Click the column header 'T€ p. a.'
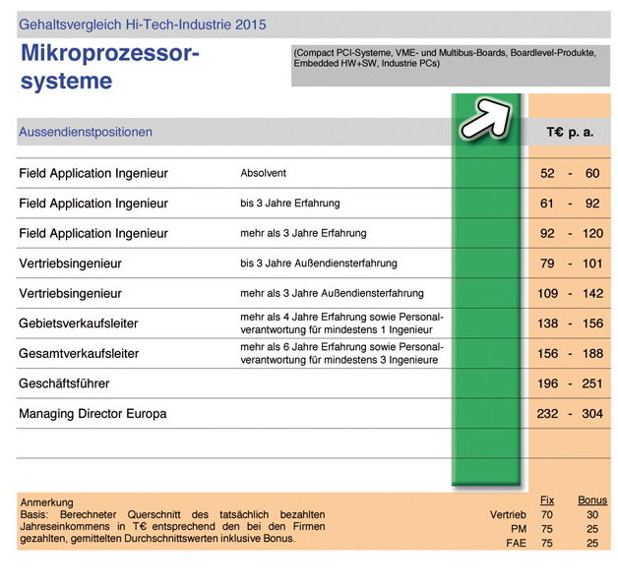 570,133
